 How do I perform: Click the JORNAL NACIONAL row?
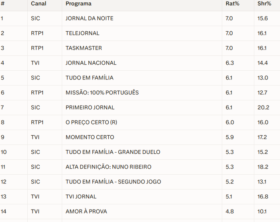point(91,63)
